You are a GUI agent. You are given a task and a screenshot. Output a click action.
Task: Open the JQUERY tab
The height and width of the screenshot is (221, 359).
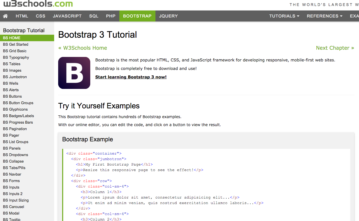[x=168, y=16]
